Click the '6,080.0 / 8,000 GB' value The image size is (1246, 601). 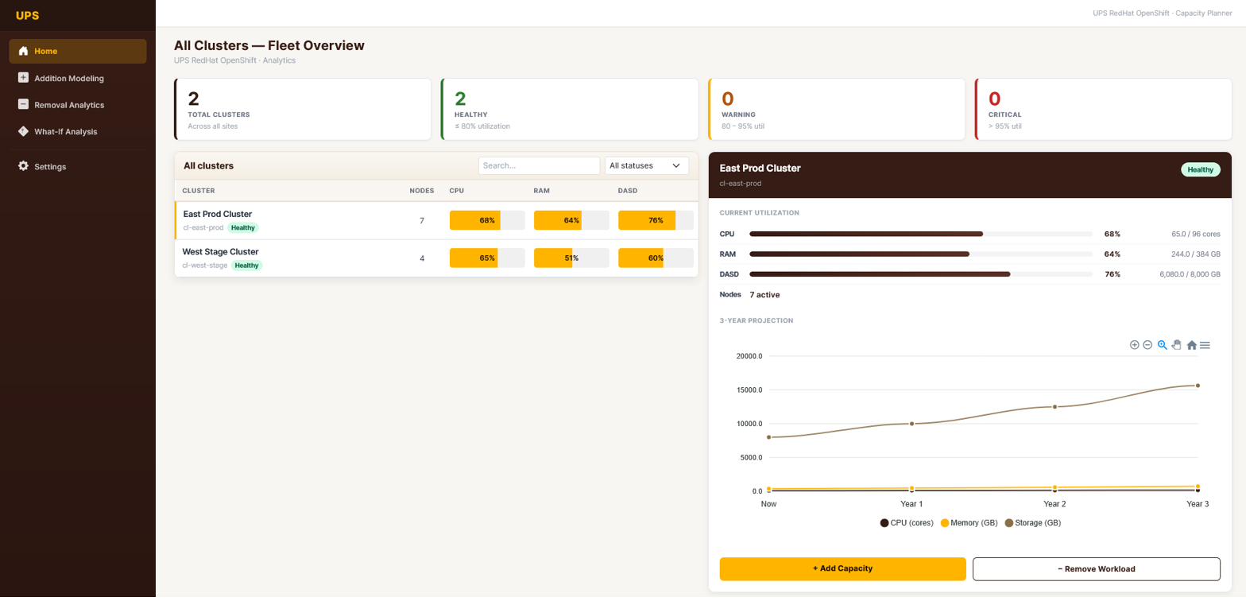click(x=1190, y=274)
